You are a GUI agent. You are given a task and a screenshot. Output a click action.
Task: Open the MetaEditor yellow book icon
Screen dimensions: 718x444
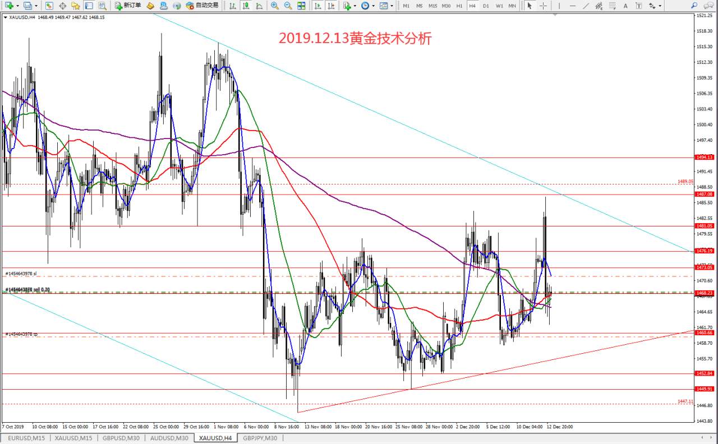[150, 6]
